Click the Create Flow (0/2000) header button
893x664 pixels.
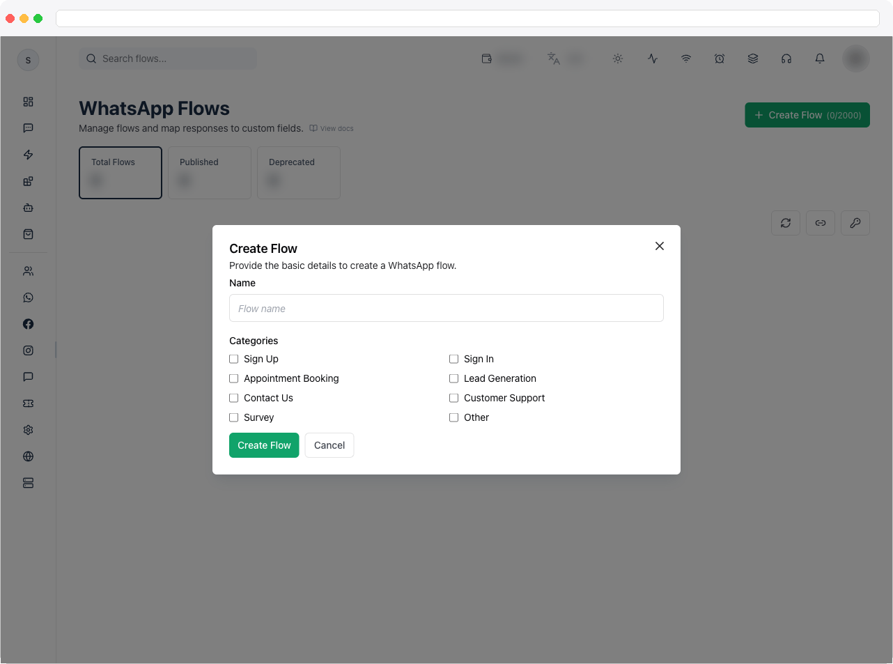pos(807,115)
